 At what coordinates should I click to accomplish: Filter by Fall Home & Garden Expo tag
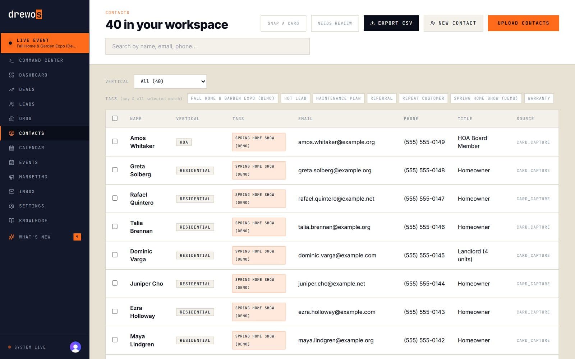tap(233, 98)
